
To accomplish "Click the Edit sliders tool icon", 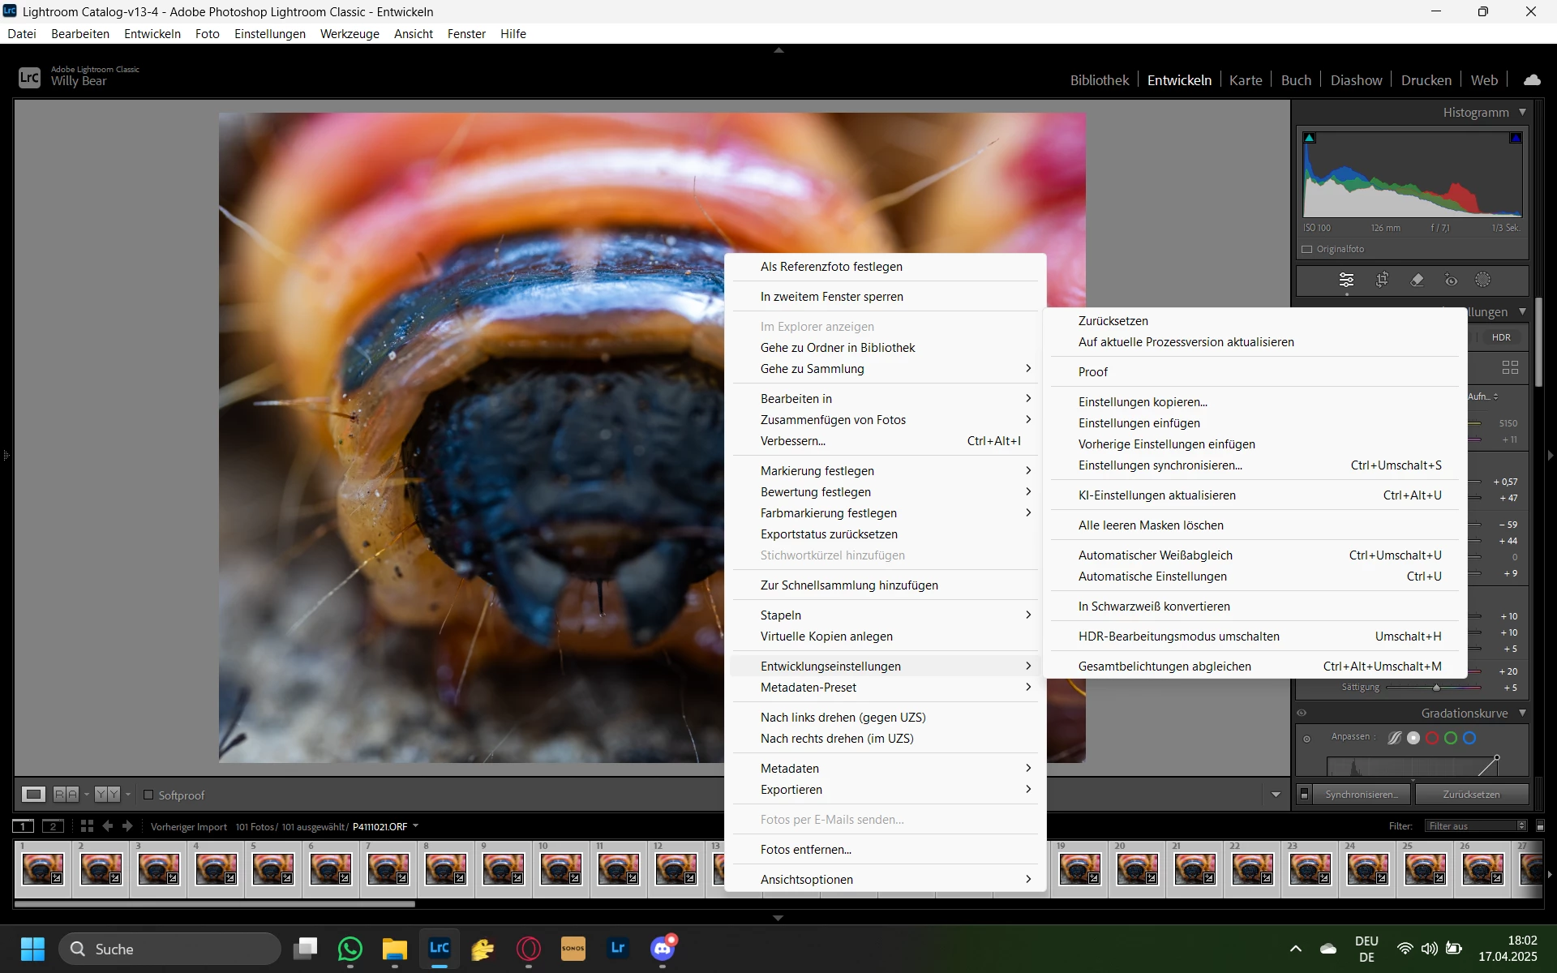I will point(1346,280).
